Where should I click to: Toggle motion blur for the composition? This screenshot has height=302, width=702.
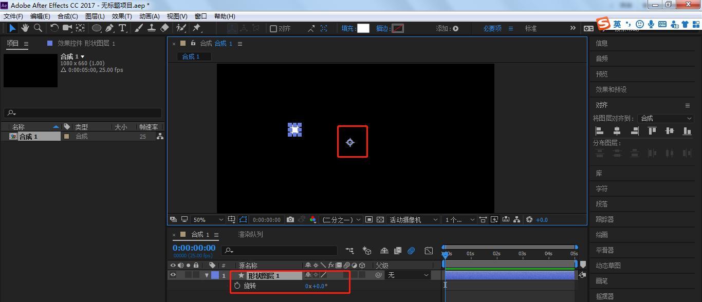[x=411, y=251]
